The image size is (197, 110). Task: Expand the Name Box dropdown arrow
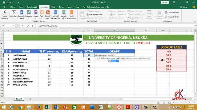tap(14, 26)
